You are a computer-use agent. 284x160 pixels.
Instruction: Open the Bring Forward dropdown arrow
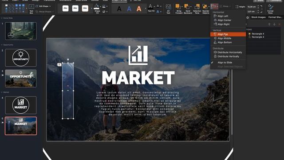(182, 7)
